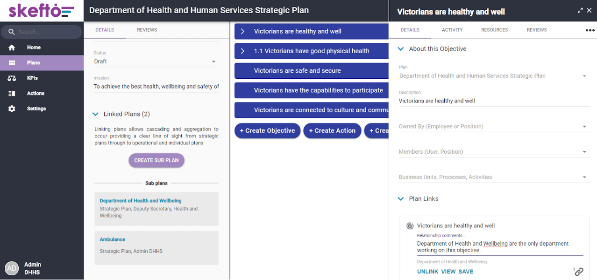Click the Create Objective button
597x280 pixels.
point(267,131)
